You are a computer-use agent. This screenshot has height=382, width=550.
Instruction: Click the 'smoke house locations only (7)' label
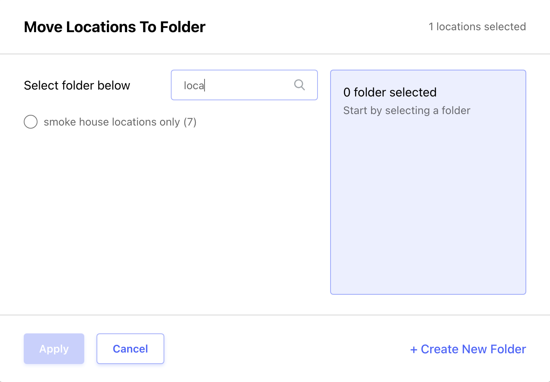120,122
